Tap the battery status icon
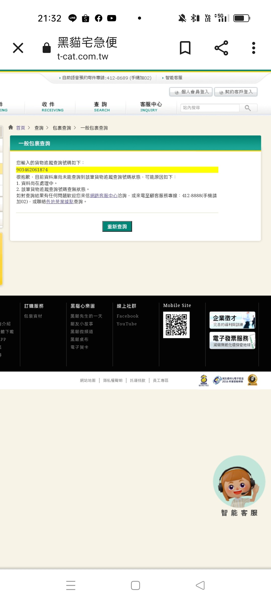This screenshot has height=602, width=271. pyautogui.click(x=242, y=18)
